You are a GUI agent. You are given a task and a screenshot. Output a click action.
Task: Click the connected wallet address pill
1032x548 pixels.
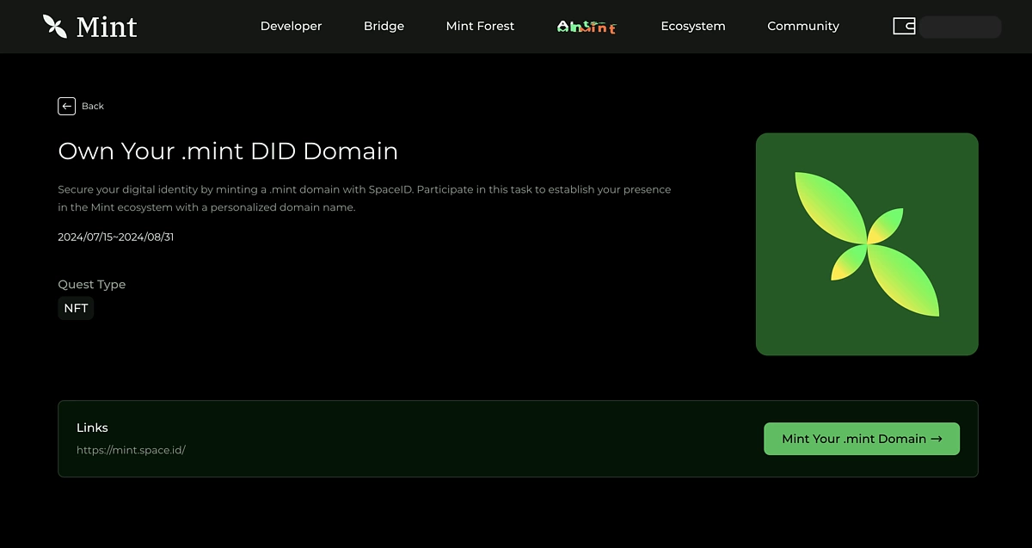pos(960,27)
